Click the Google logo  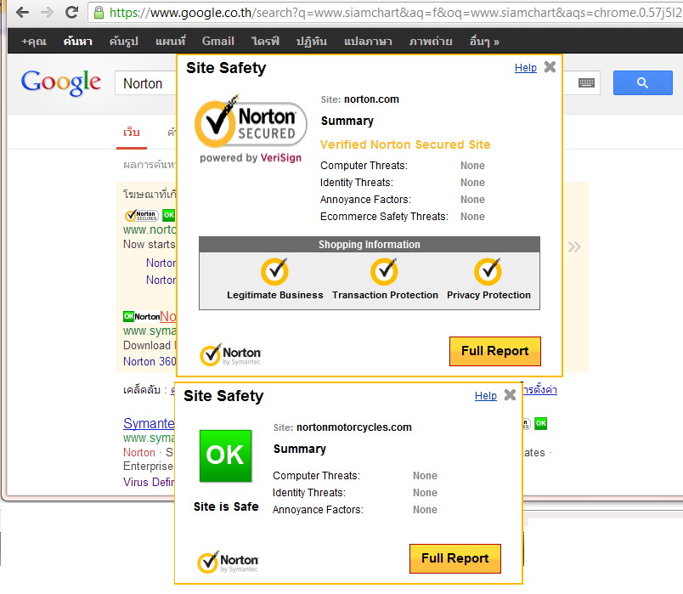click(61, 82)
